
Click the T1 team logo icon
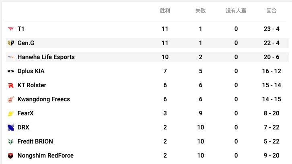[x=10, y=29]
